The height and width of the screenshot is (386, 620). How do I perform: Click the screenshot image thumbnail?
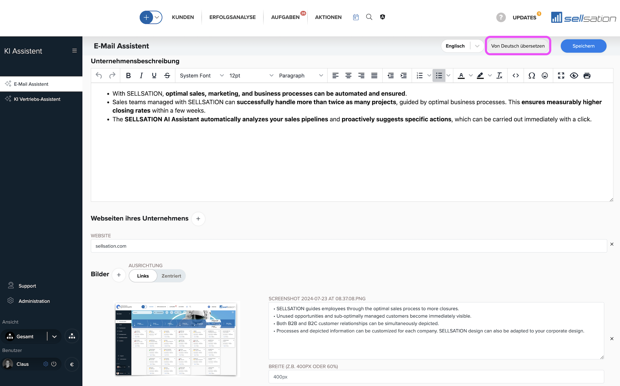pyautogui.click(x=176, y=339)
